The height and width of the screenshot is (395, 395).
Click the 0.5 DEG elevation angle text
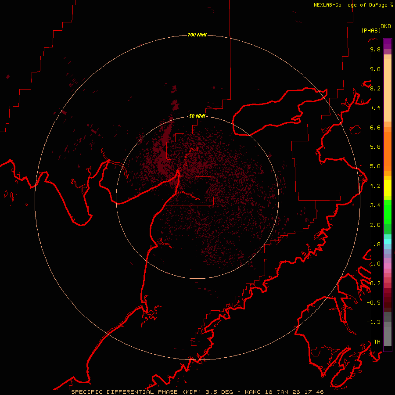[219, 392]
